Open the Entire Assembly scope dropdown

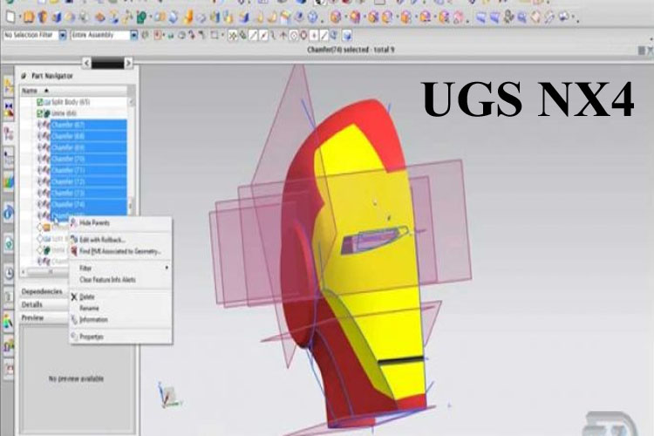coord(134,36)
